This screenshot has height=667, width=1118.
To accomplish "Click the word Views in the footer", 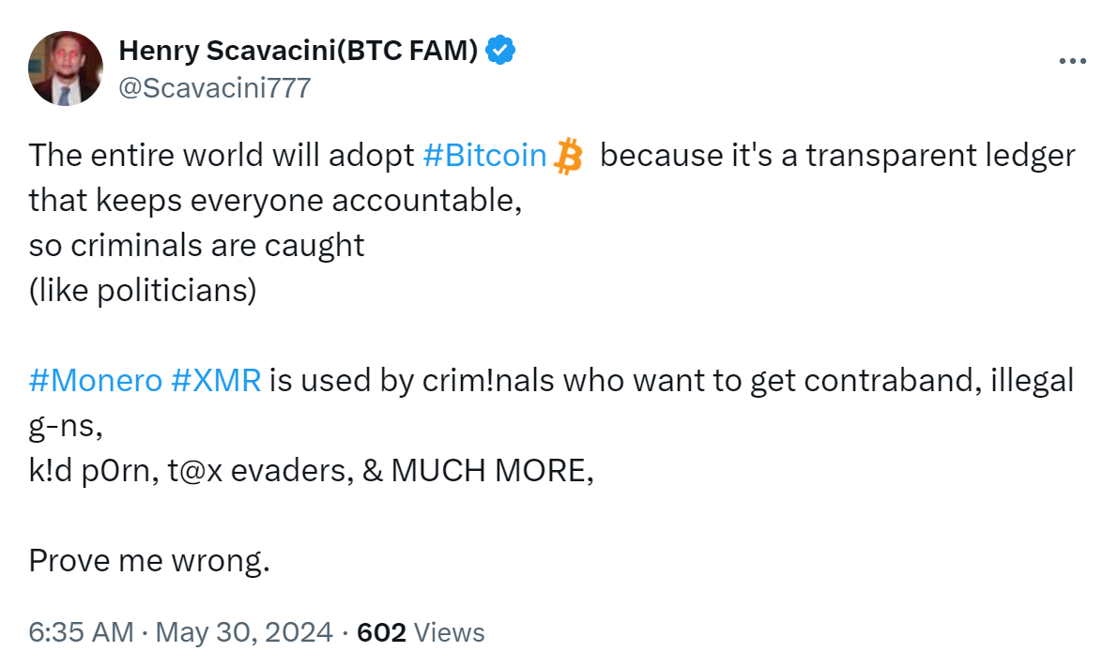I will pyautogui.click(x=449, y=632).
